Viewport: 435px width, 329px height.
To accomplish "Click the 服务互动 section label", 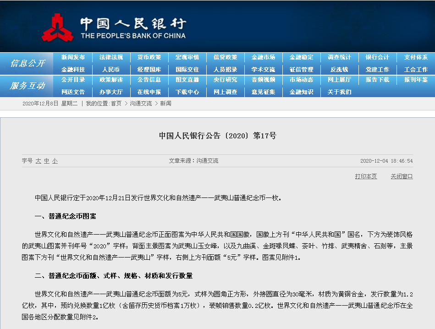I will pos(27,86).
